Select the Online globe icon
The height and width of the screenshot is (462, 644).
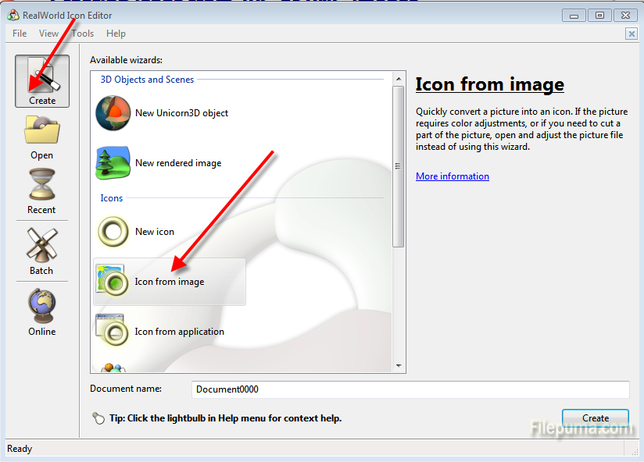click(x=41, y=311)
